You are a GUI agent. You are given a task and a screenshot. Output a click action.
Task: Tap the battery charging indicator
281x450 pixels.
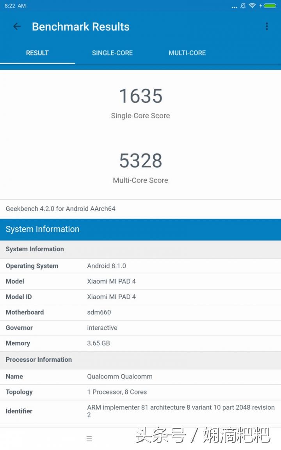[268, 6]
